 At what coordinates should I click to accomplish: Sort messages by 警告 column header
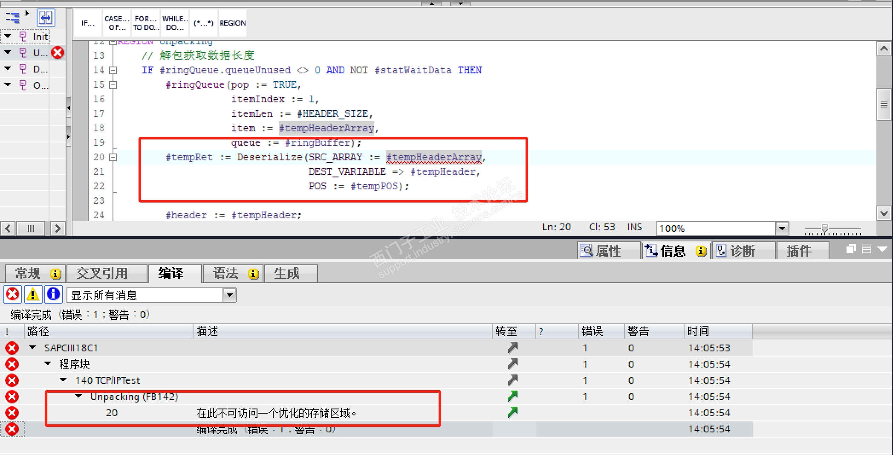(x=655, y=331)
